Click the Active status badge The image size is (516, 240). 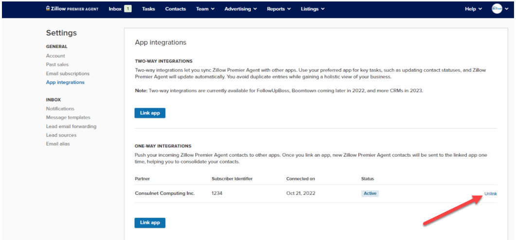point(370,193)
